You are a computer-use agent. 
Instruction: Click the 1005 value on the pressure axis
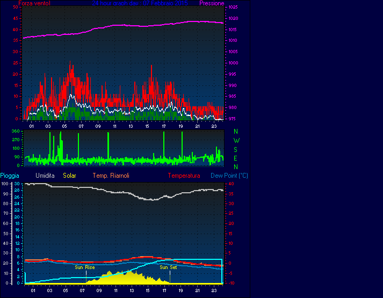pos(233,52)
